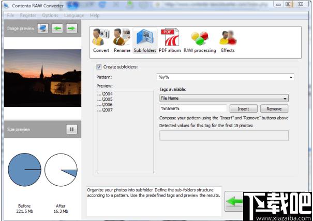Viewport: 313px width, 221px height.
Task: Click the large green back arrow button
Action: (234, 201)
